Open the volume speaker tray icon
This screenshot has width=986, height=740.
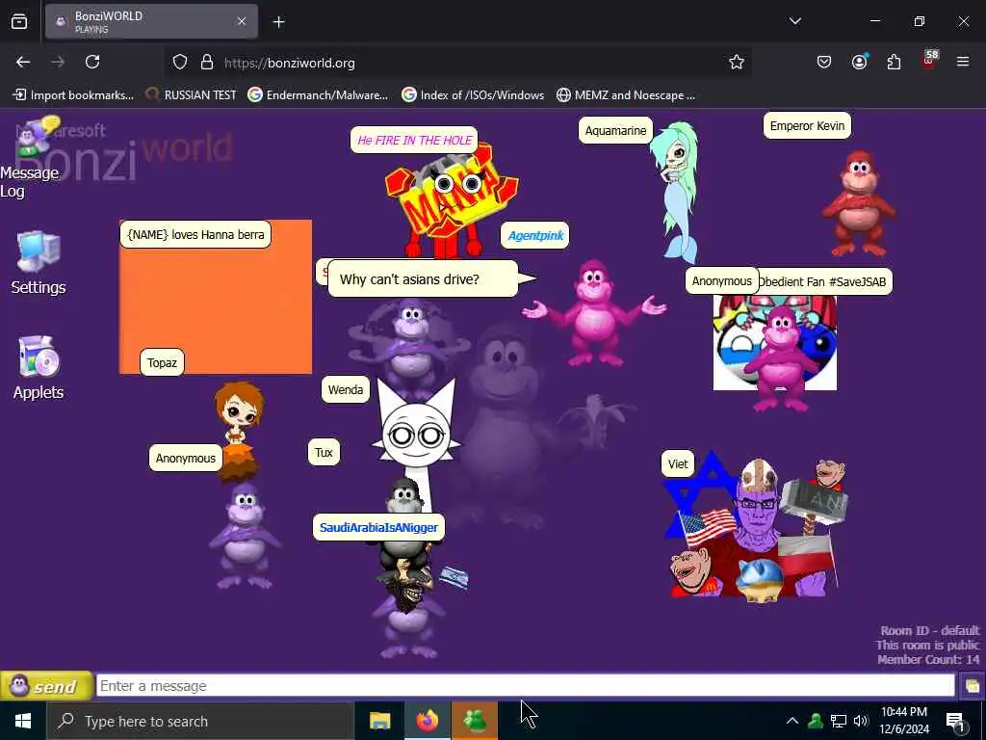(x=861, y=721)
